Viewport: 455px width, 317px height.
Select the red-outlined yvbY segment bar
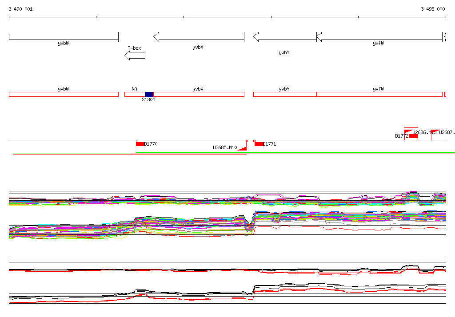[x=285, y=94]
